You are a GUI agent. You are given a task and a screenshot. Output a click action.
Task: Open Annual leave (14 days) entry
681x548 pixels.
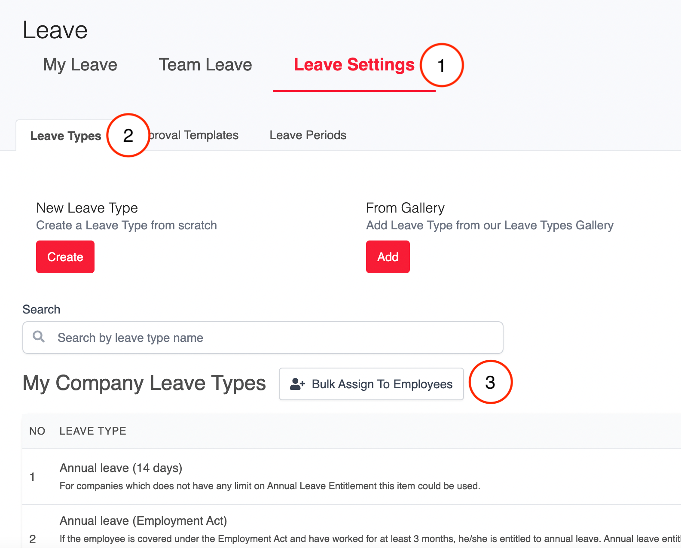[121, 468]
